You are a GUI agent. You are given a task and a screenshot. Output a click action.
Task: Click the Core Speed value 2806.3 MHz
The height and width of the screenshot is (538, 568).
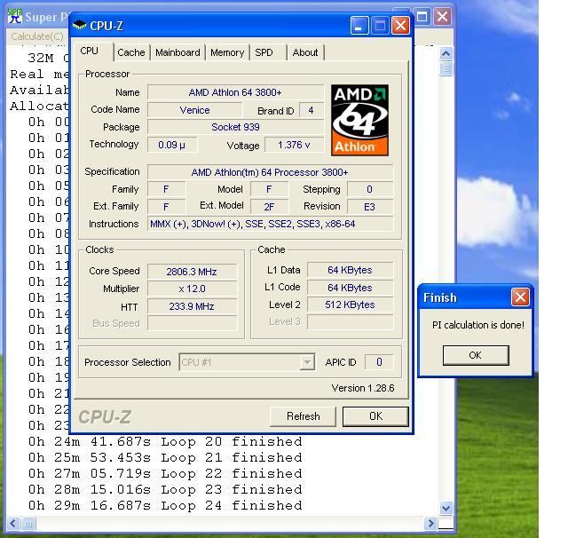192,272
